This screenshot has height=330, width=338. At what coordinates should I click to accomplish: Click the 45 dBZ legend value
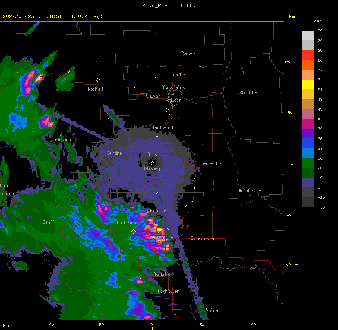pos(320,109)
